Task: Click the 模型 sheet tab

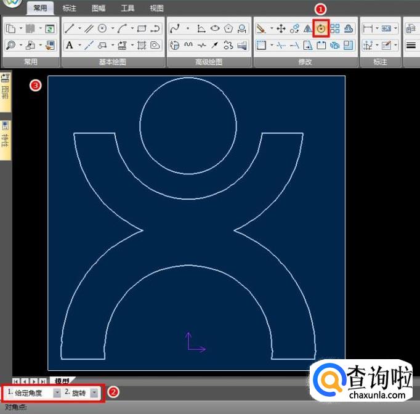Action: tap(61, 381)
